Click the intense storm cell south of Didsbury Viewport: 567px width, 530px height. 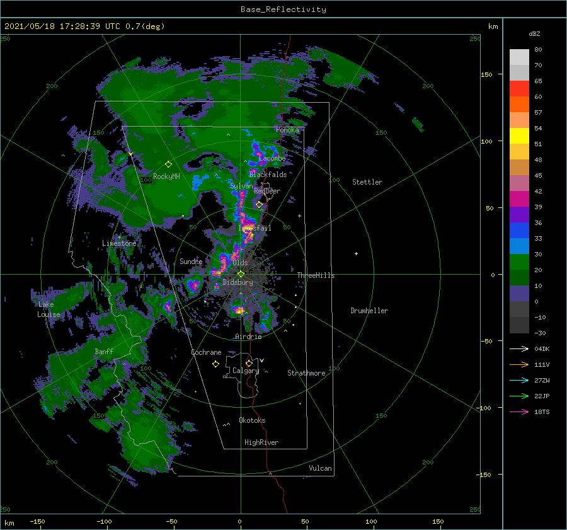click(239, 310)
